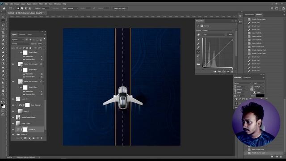Click the Curves 4 layer mask thumbnail
This screenshot has width=286, height=161.
coord(25,130)
